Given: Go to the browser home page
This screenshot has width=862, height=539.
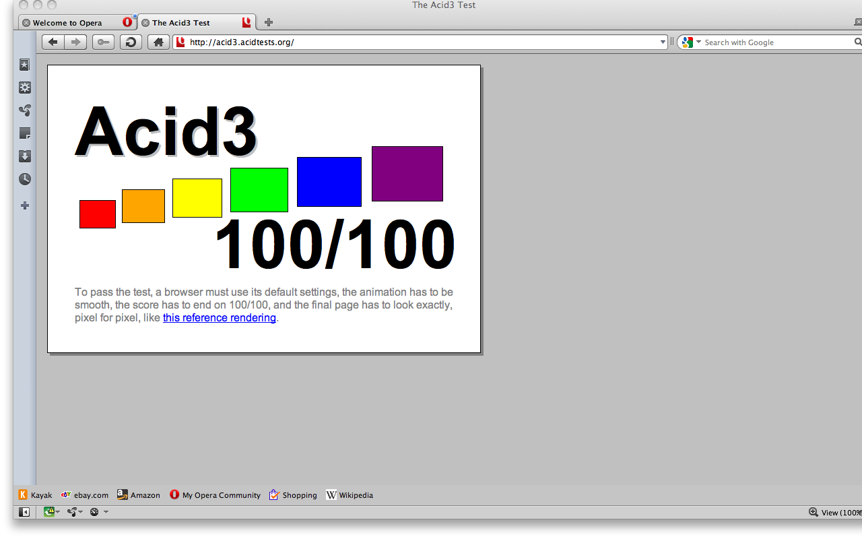Looking at the screenshot, I should pos(158,42).
